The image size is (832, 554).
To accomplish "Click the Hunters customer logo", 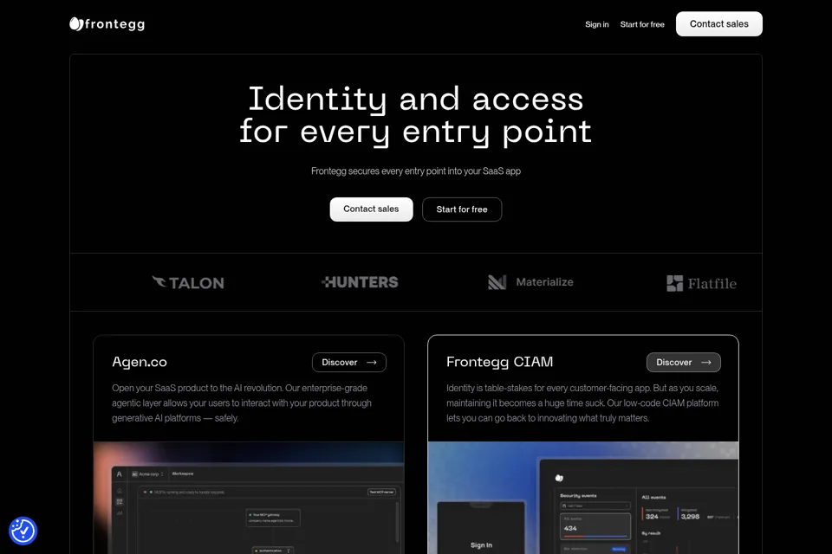I will [361, 282].
